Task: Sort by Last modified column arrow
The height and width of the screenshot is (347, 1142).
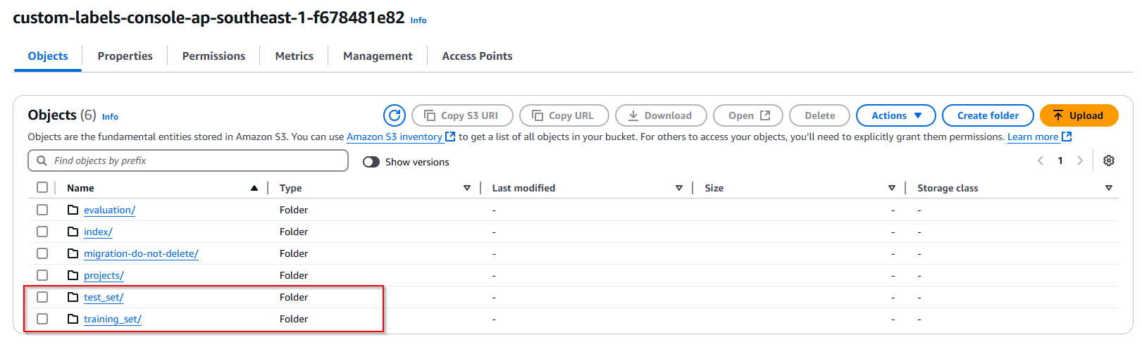Action: click(679, 188)
